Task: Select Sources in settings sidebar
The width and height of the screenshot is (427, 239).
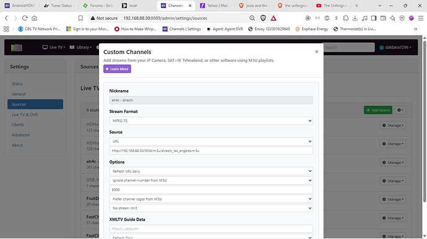Action: click(x=35, y=104)
